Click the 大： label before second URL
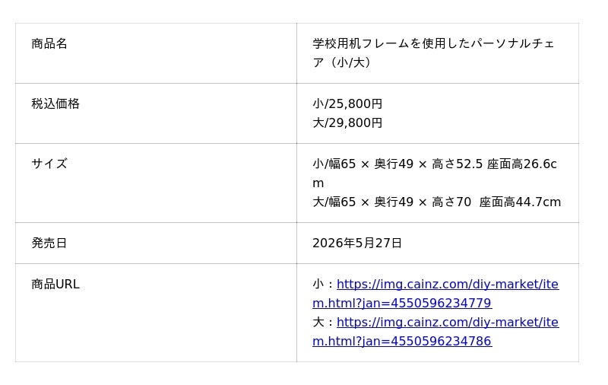Image resolution: width=608 pixels, height=385 pixels. coord(325,323)
